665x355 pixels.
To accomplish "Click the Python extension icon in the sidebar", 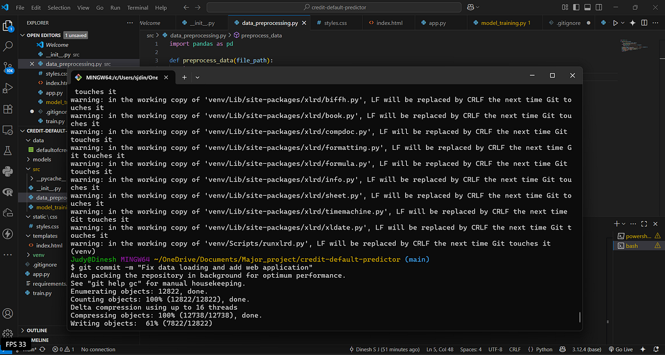I will tap(8, 171).
